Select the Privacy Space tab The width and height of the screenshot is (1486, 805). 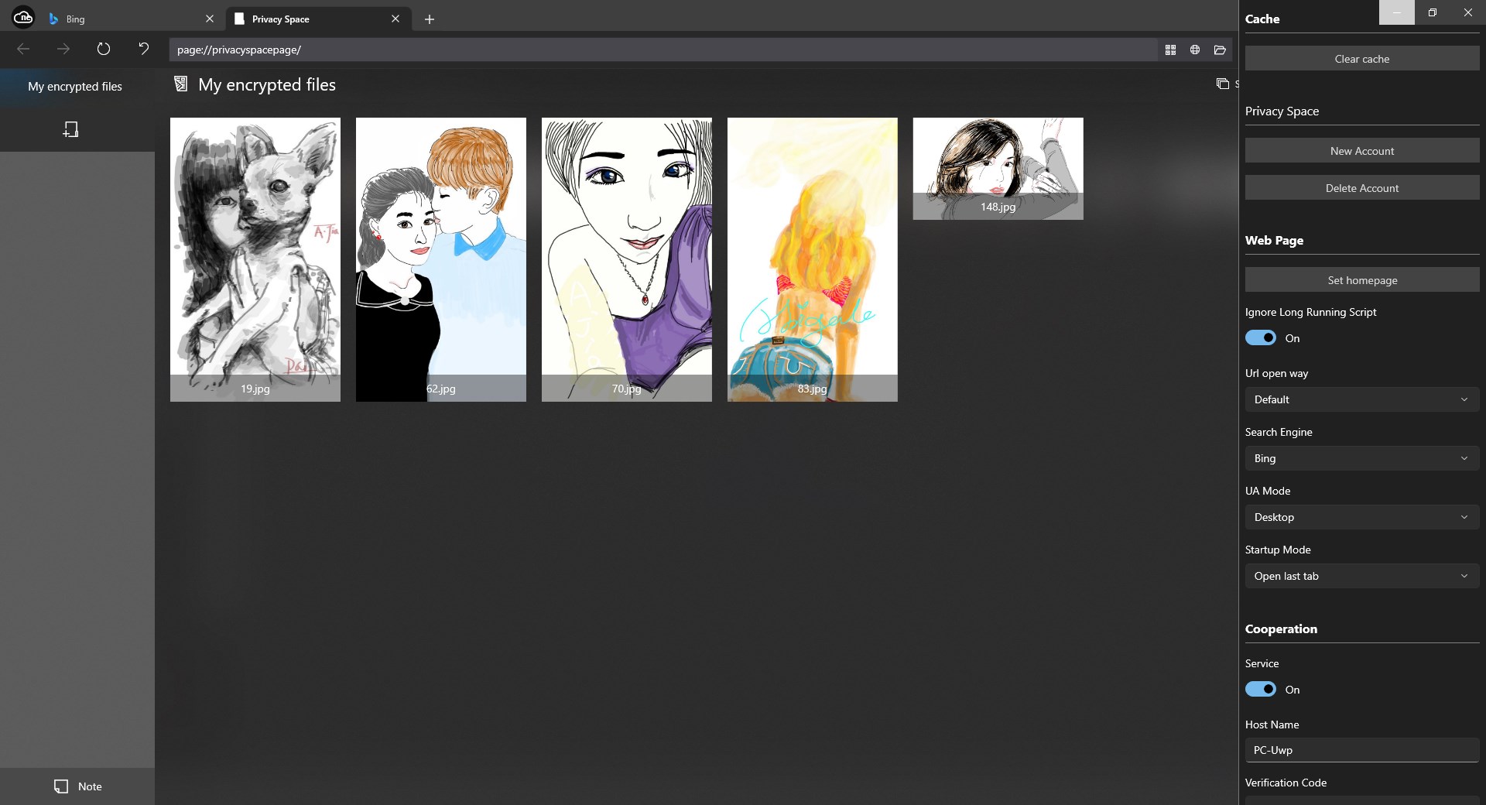[318, 19]
